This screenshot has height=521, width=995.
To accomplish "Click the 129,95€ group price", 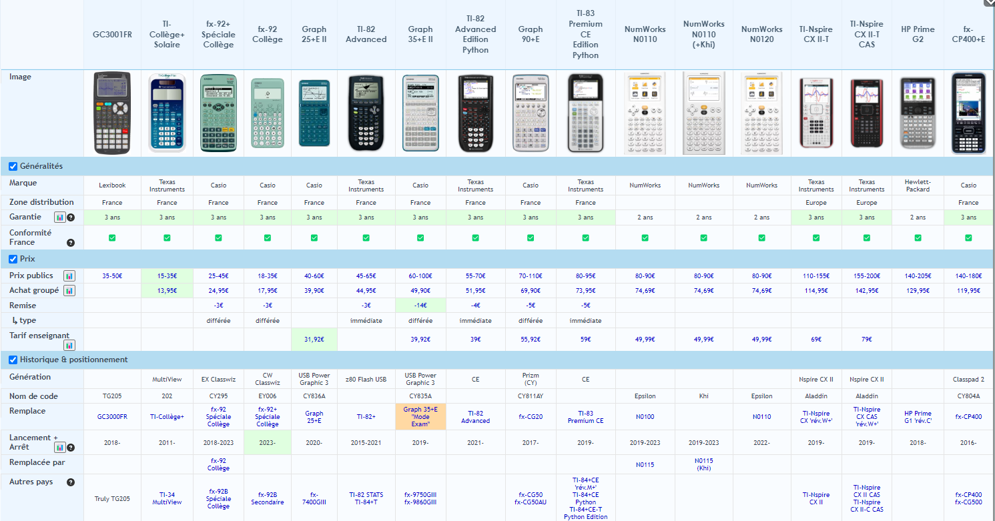I will [x=918, y=291].
